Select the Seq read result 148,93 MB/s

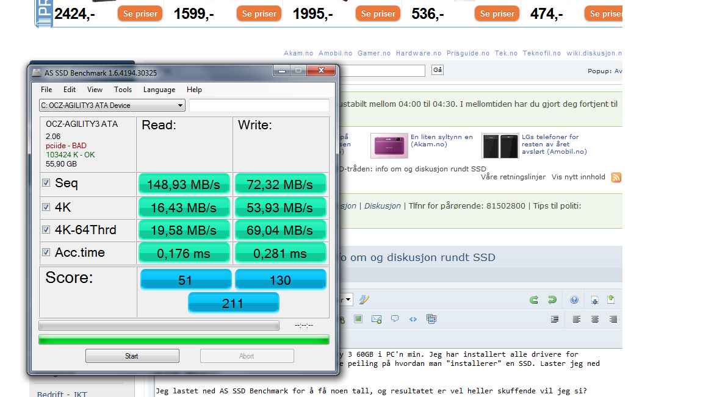(184, 184)
